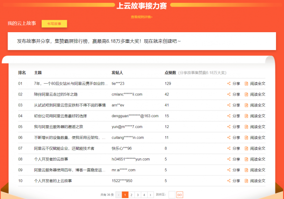Open the 查看规则详情 link

click(x=142, y=17)
